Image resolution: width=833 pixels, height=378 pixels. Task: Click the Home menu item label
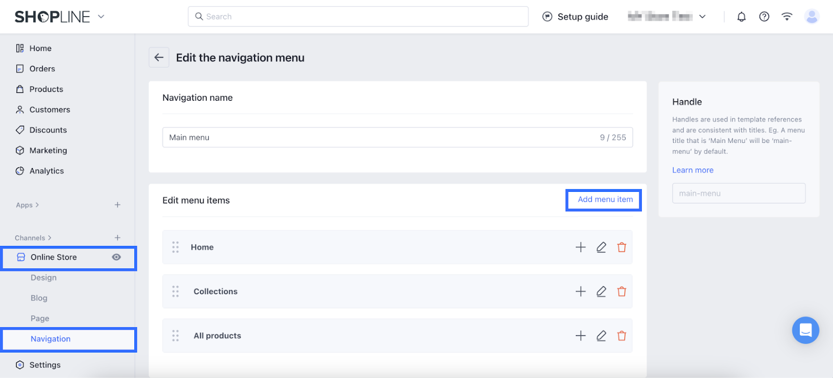point(202,247)
